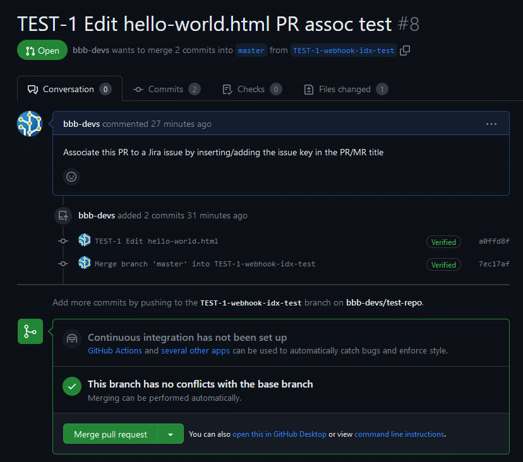Click the add emoji reaction smiley
523x462 pixels.
(71, 177)
